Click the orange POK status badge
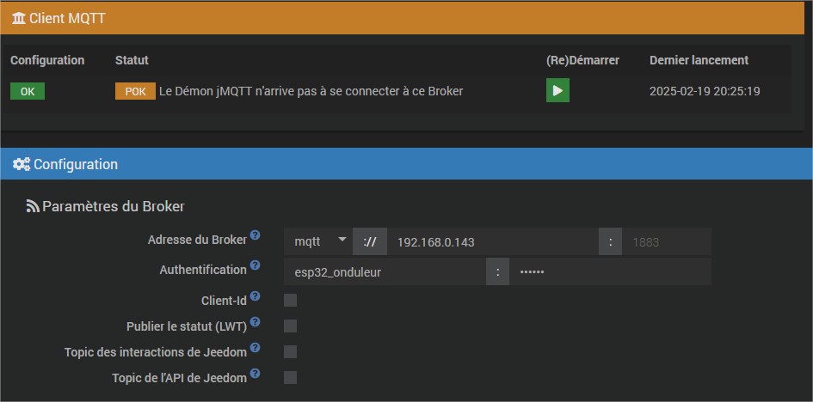 (x=135, y=91)
